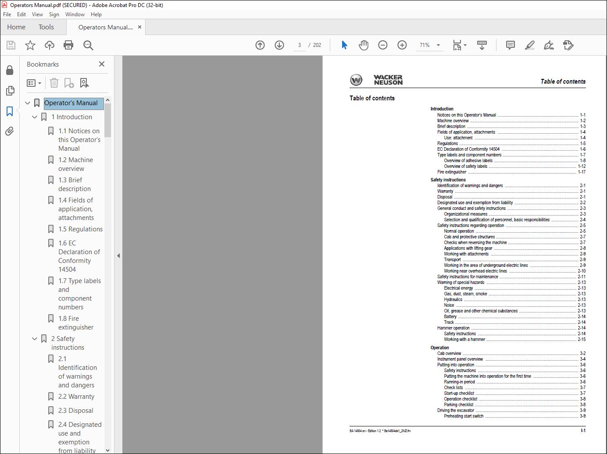Click the Save file icon
Screen dimensions: 607x454
[11, 45]
